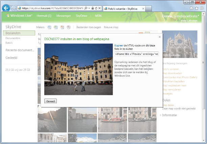207x144 pixels.
Task: Close the insluiten dialog with the X
Action: pyautogui.click(x=160, y=37)
